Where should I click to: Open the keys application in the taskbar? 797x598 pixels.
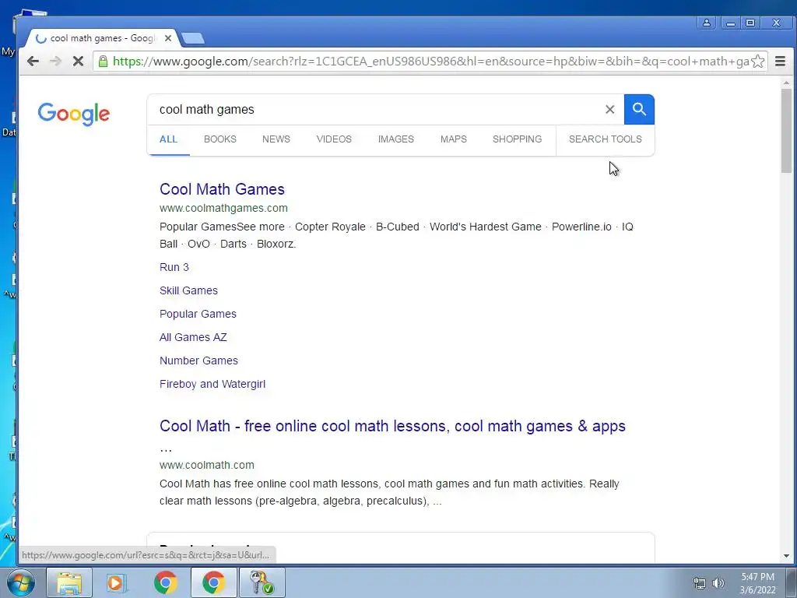(x=262, y=582)
